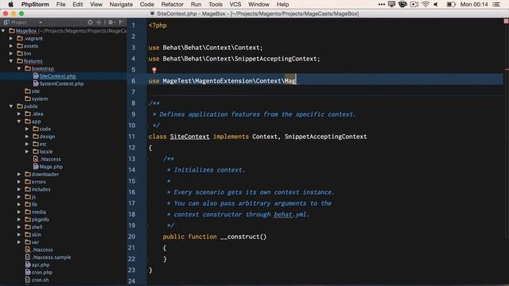The image size is (509, 286).
Task: Expand the etc folder
Action: pos(27,144)
